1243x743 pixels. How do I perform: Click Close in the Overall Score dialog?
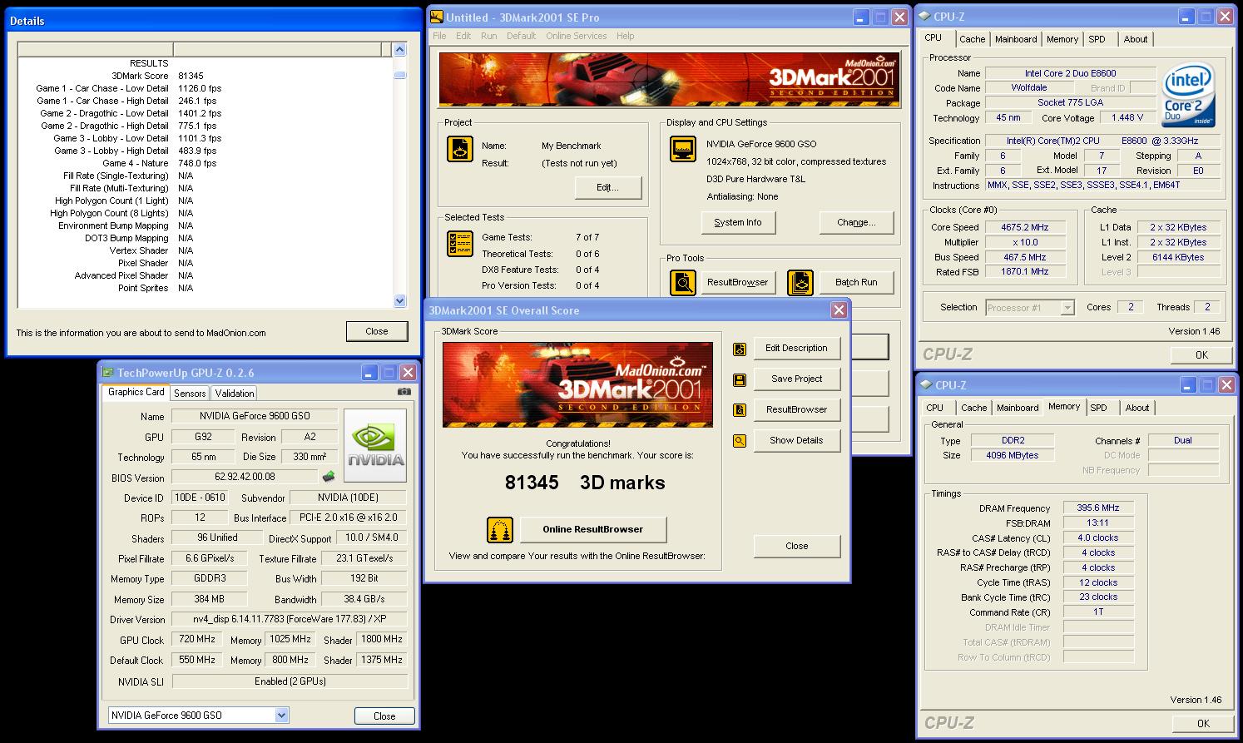coord(797,547)
